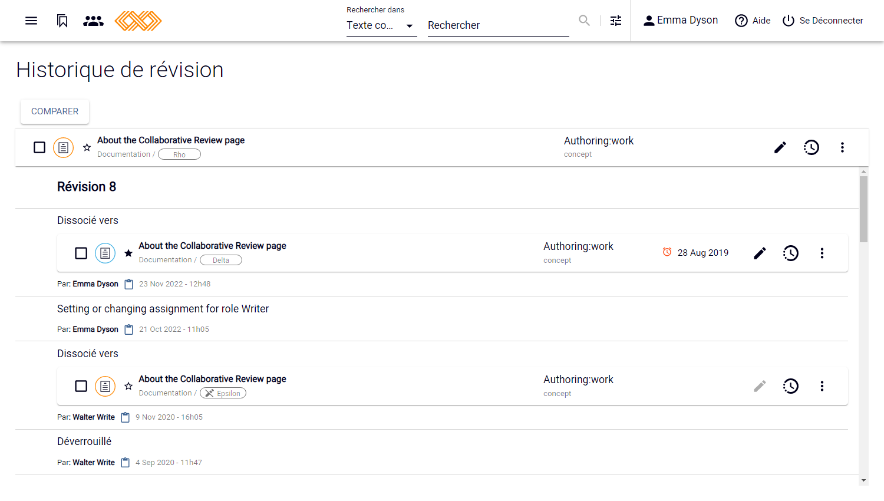Click the Epsilon document type icon
This screenshot has height=501, width=884.
[105, 386]
